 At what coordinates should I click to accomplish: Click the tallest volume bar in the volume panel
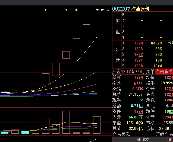point(66,122)
